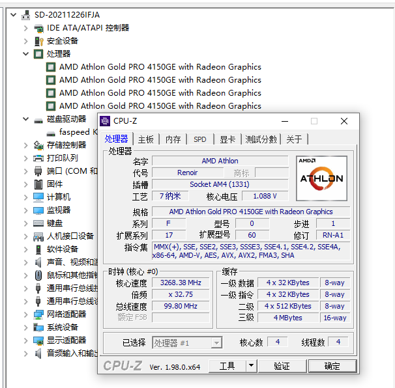The height and width of the screenshot is (388, 395).
Task: Click the 工具 button
Action: [x=227, y=366]
